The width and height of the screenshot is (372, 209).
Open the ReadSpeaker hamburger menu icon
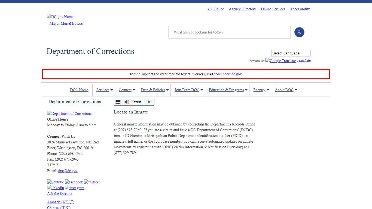[118, 102]
